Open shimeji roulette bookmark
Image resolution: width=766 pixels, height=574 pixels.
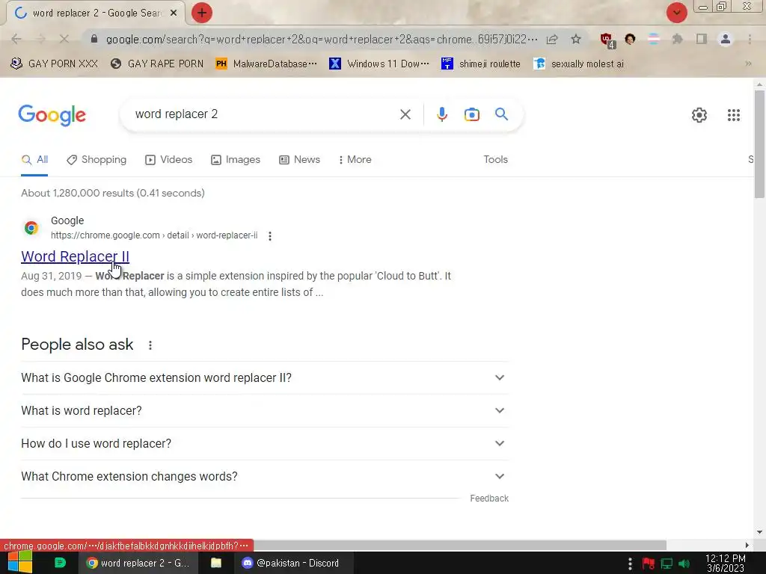pyautogui.click(x=481, y=64)
